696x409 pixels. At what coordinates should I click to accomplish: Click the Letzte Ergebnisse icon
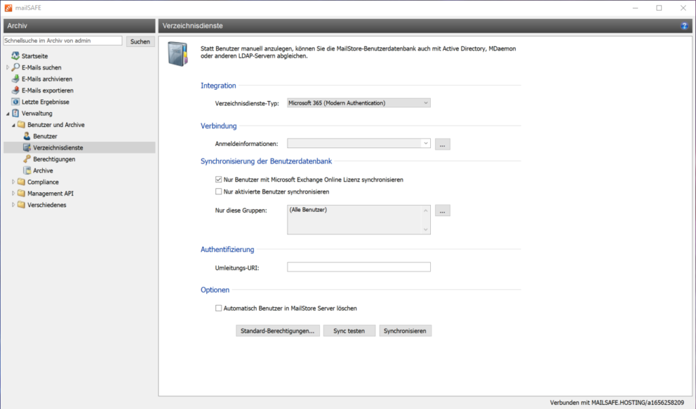click(16, 102)
